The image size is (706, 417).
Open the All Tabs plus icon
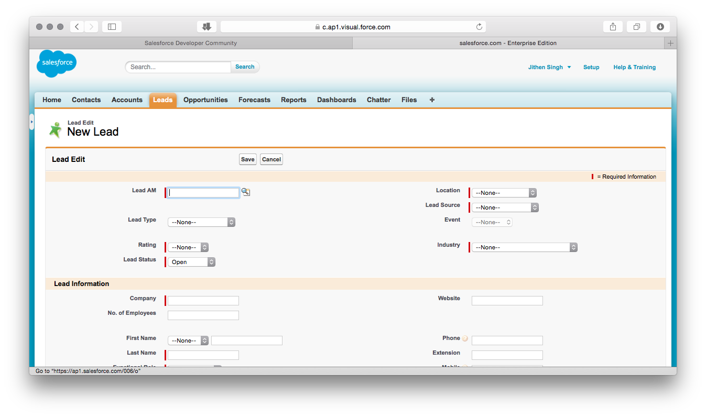[x=432, y=100]
